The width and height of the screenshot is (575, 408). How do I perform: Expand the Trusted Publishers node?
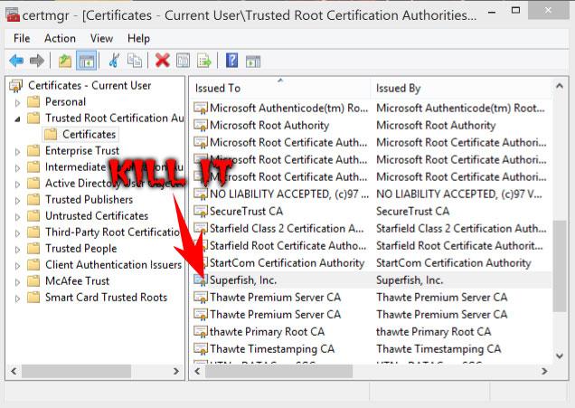coord(17,201)
